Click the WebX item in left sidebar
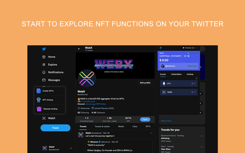 coord(49,118)
